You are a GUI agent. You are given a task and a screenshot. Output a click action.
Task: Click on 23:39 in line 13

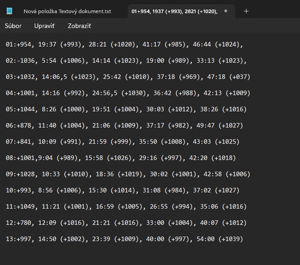tap(101, 239)
